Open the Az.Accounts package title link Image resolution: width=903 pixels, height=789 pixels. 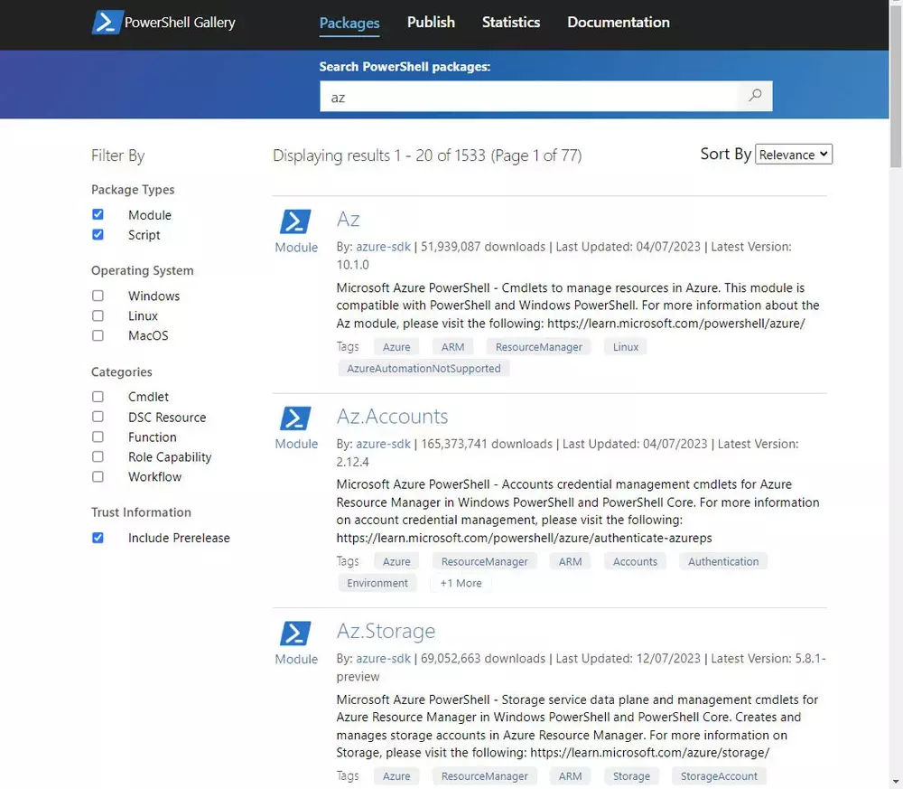tap(392, 417)
